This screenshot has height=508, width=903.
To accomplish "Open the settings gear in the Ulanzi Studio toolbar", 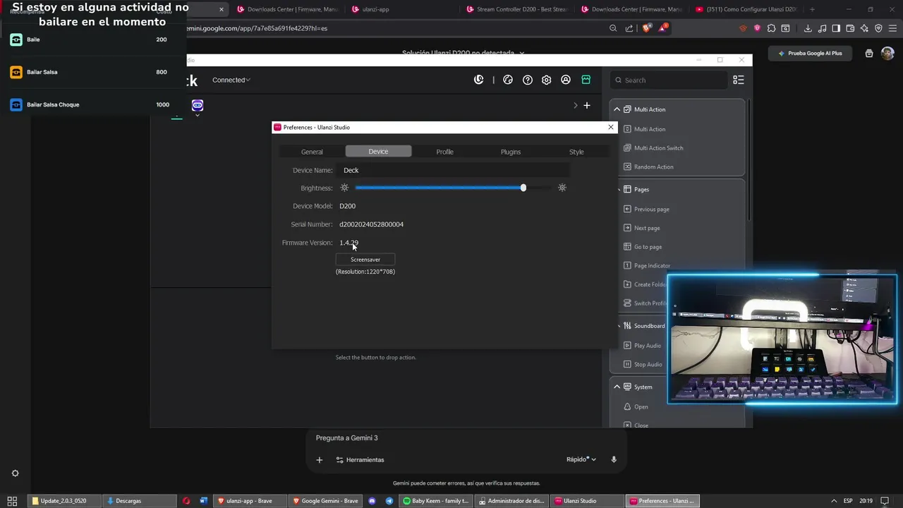I will pos(546,80).
